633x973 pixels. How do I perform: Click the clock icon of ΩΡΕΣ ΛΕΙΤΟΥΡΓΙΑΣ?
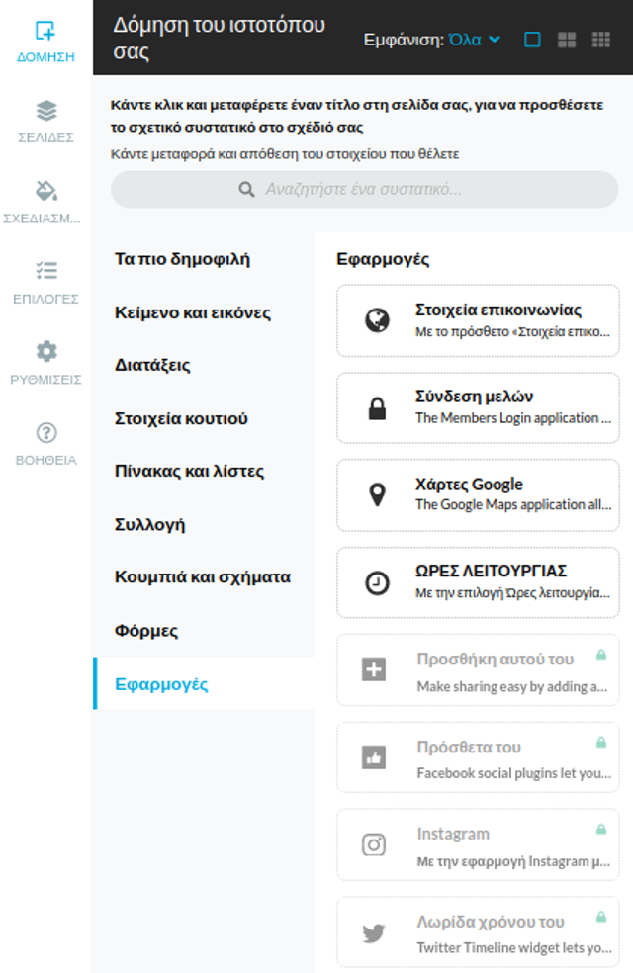[377, 582]
